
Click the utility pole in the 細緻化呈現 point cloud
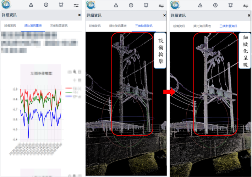pos(206,84)
